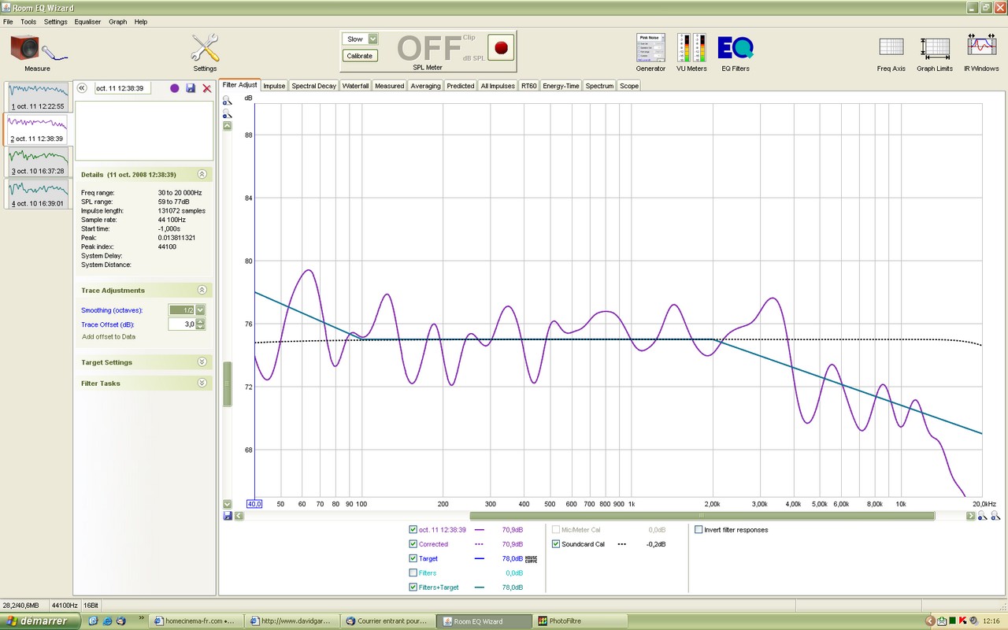Viewport: 1008px width, 630px height.
Task: Click the Trace Offset value field
Action: [182, 324]
